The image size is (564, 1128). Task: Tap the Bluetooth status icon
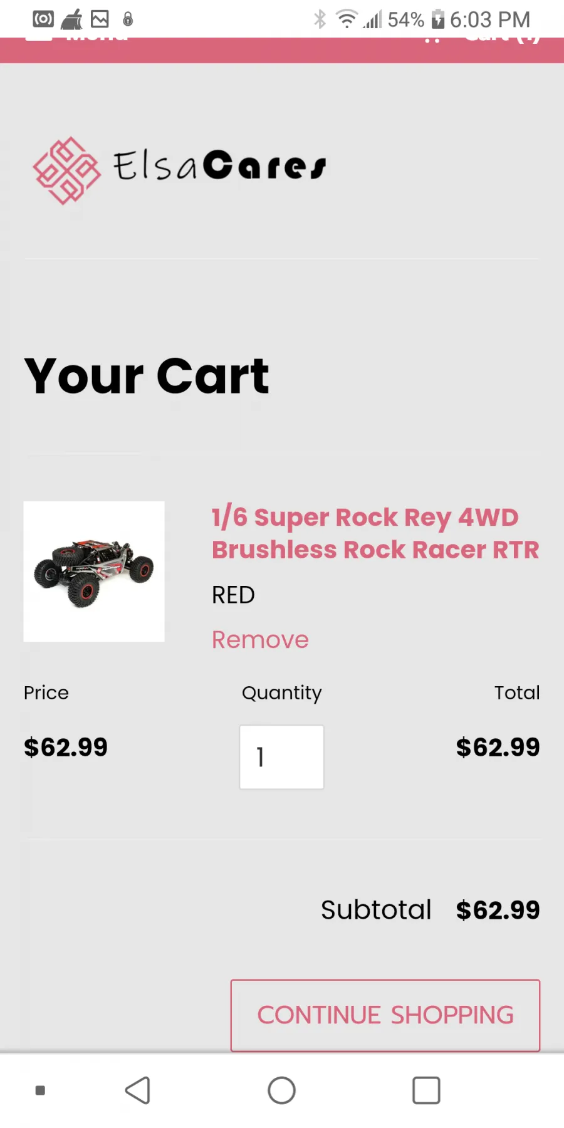click(320, 19)
